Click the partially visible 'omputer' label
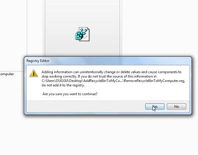Image resolution: width=198 pixels, height=155 pixels. pos(7,74)
